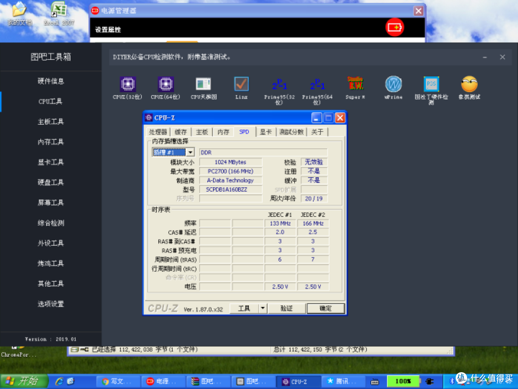
Task: Switch to the 主板 tab
Action: 202,132
